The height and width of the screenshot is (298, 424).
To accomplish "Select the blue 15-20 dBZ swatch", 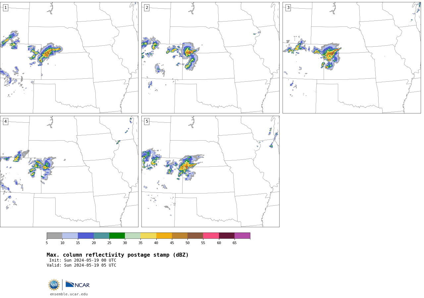I will pyautogui.click(x=86, y=236).
